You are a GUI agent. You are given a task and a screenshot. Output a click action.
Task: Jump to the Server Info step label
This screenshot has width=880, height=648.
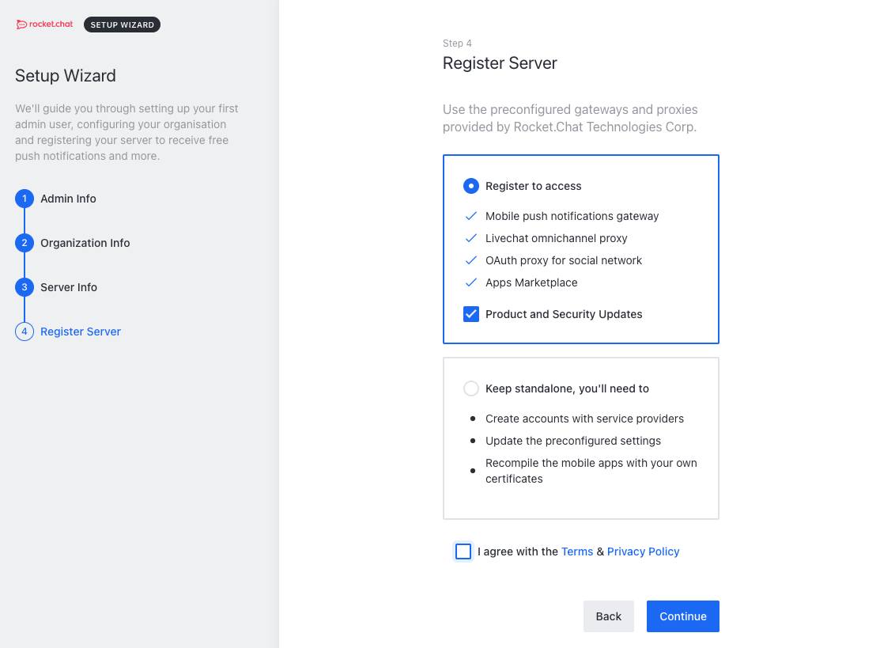pyautogui.click(x=69, y=287)
